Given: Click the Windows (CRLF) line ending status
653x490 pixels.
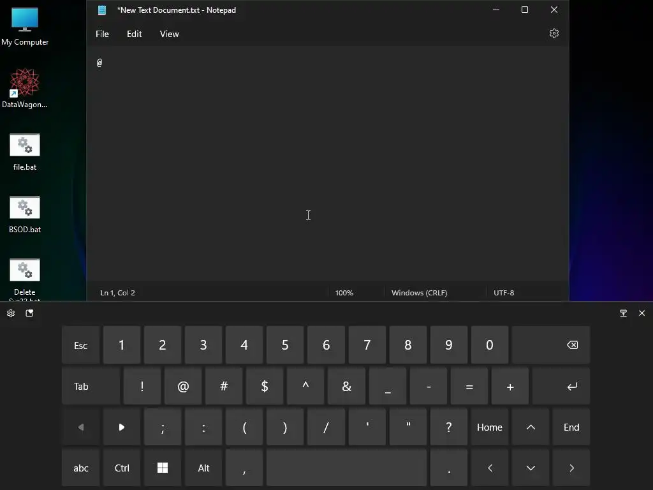Looking at the screenshot, I should 420,293.
